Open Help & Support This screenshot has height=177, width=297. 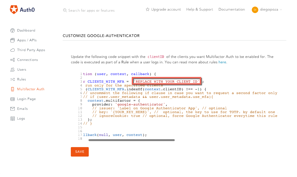[200, 10]
